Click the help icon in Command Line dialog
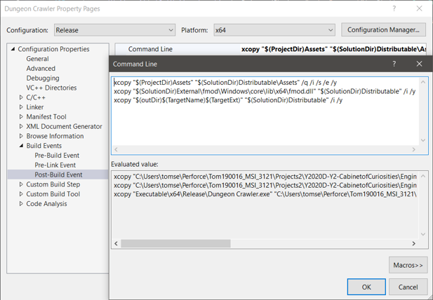This screenshot has height=300, width=433. click(x=394, y=64)
